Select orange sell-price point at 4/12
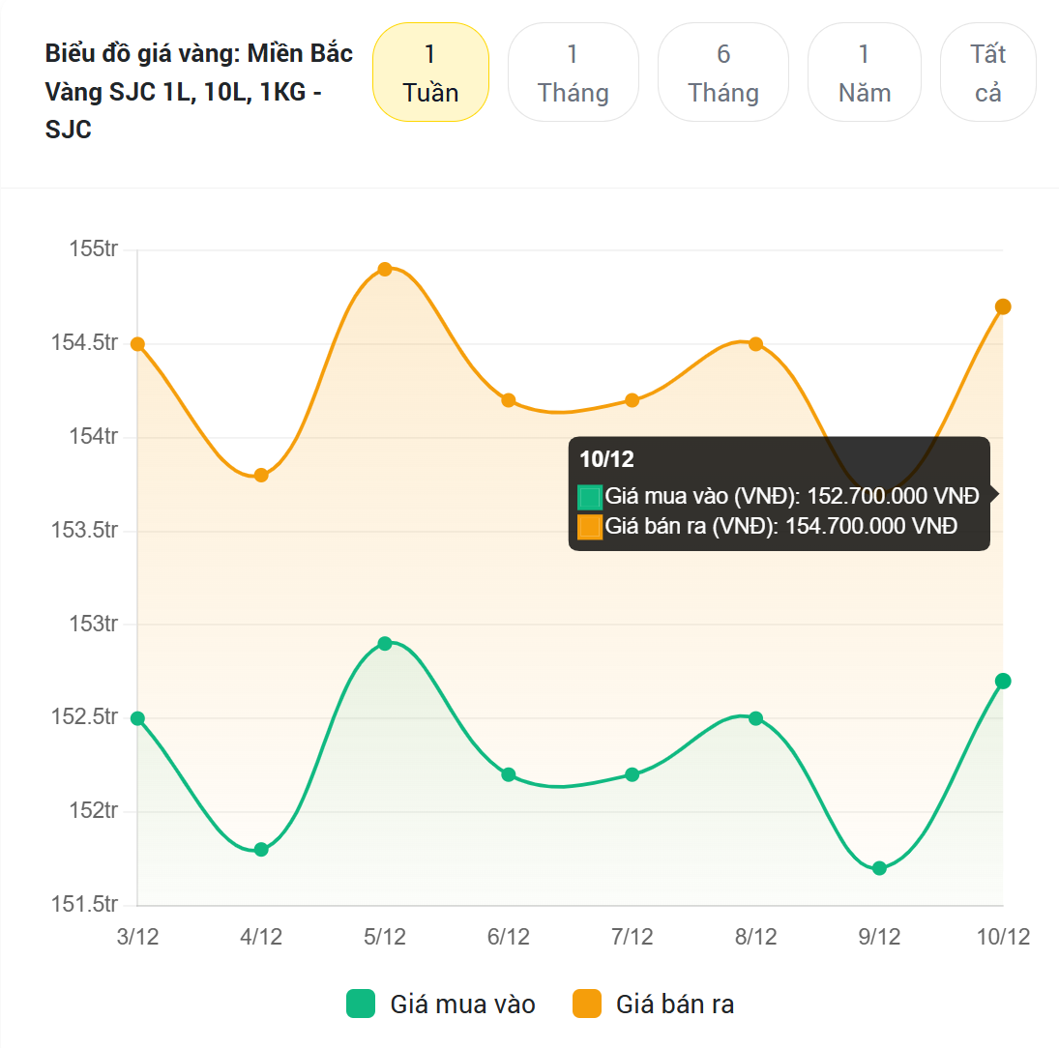 coord(261,475)
